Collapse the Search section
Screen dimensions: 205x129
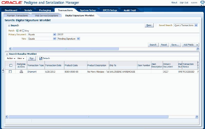click(x=9, y=25)
